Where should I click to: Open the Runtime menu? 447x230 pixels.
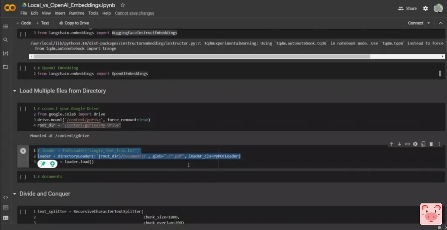click(x=76, y=13)
